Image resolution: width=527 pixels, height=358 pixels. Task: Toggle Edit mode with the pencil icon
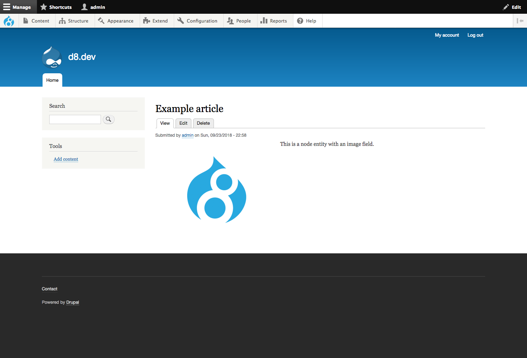tap(512, 7)
